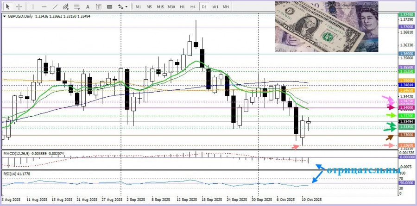The height and width of the screenshot is (206, 417).
Task: Click the D1 daily timeframe button
Action: point(204,7)
